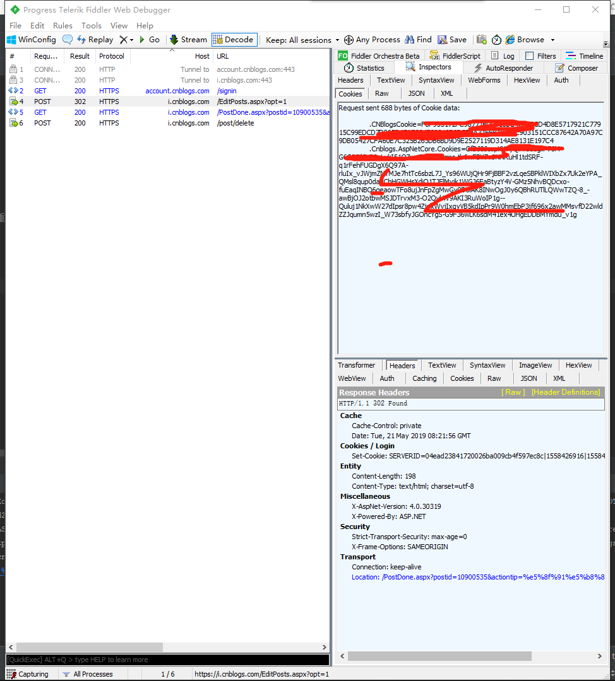The height and width of the screenshot is (681, 615).
Task: Open the Rules menu
Action: click(63, 26)
